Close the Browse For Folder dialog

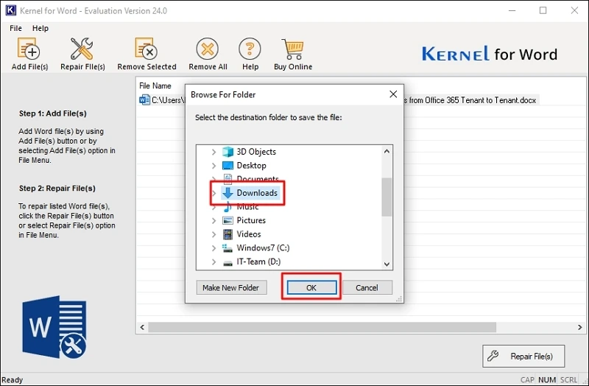[393, 94]
